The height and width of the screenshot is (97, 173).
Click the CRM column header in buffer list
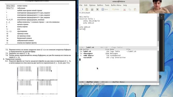click(81, 49)
